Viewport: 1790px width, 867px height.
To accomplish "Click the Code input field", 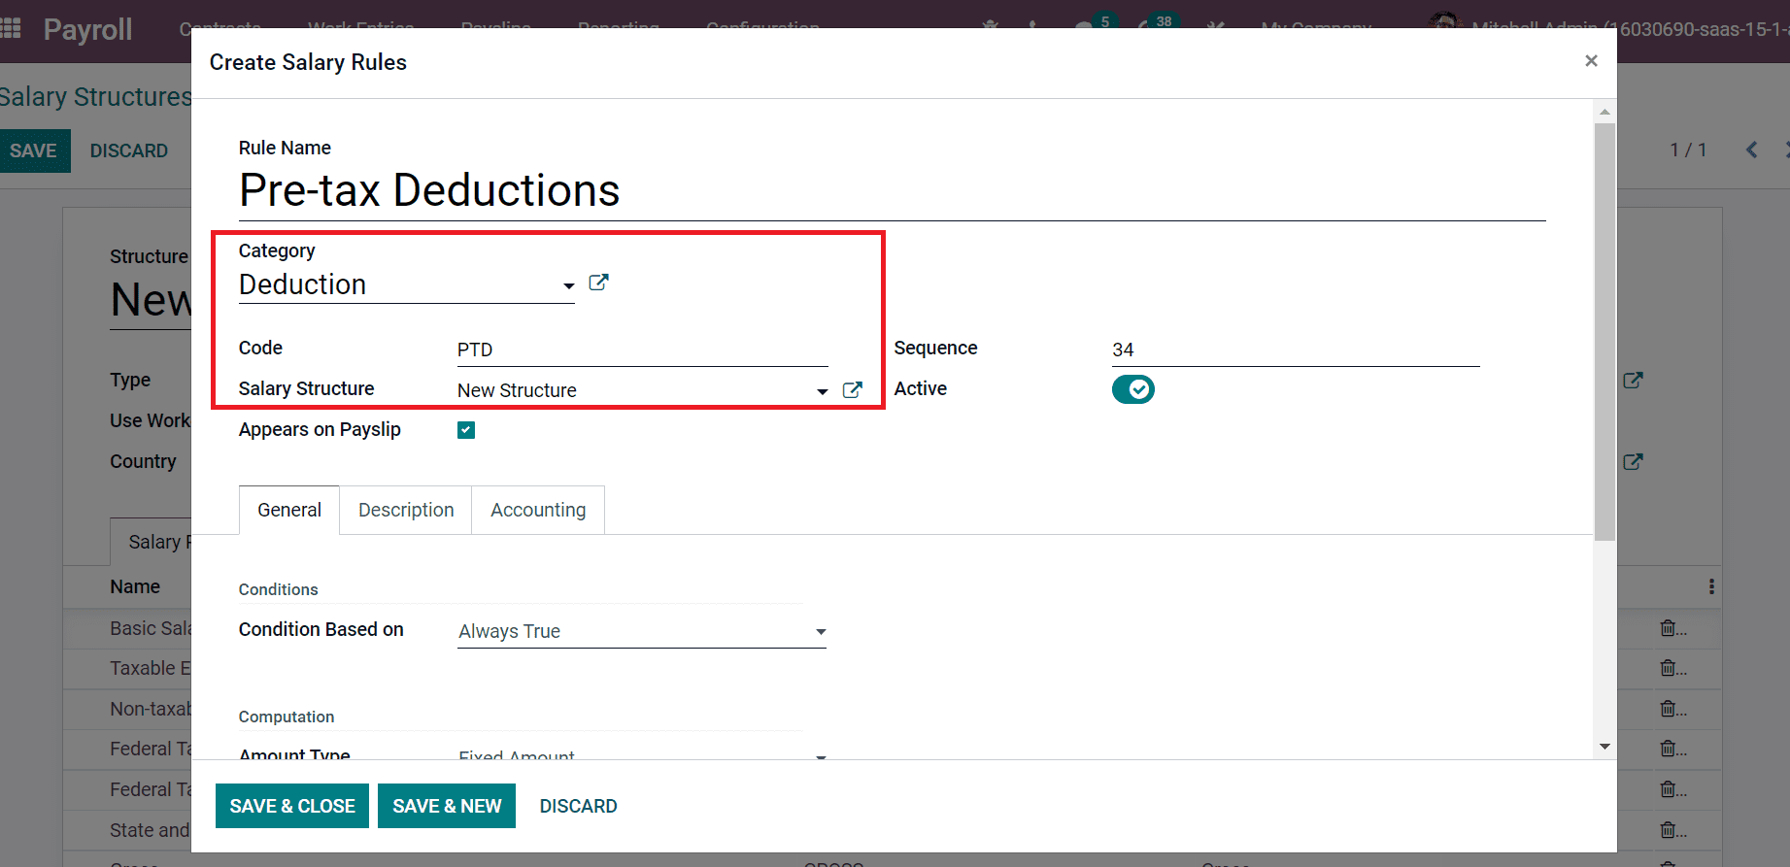I will pyautogui.click(x=641, y=350).
